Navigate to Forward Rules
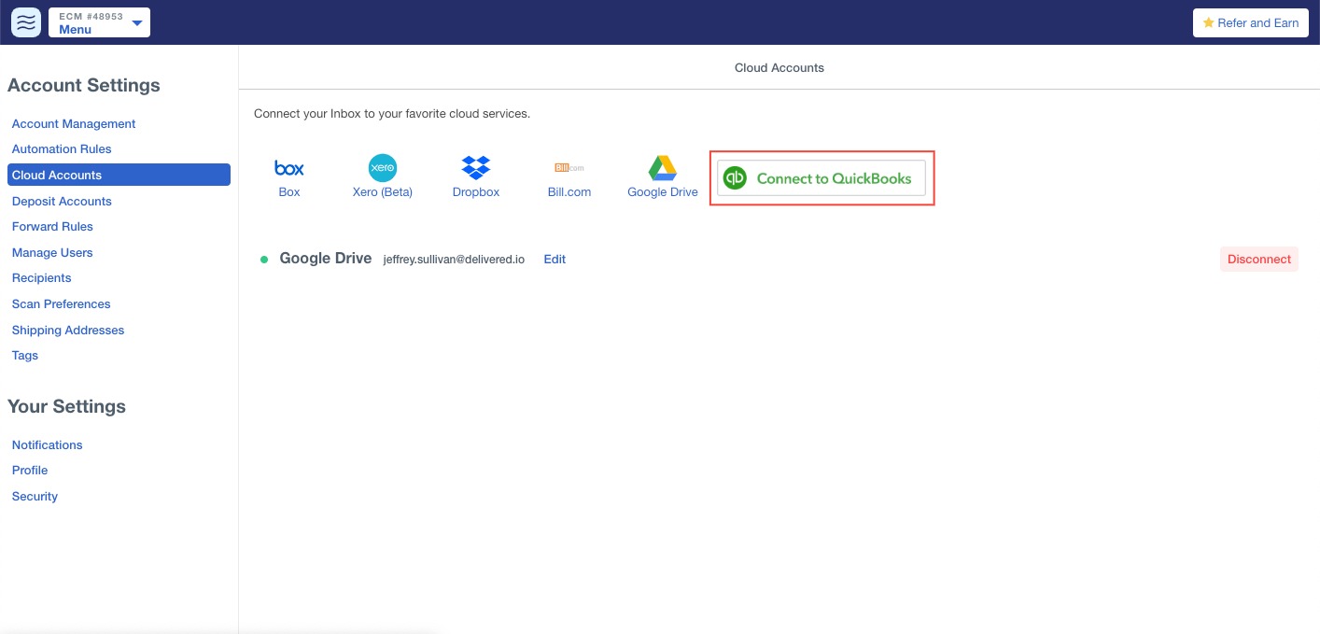 (x=52, y=226)
